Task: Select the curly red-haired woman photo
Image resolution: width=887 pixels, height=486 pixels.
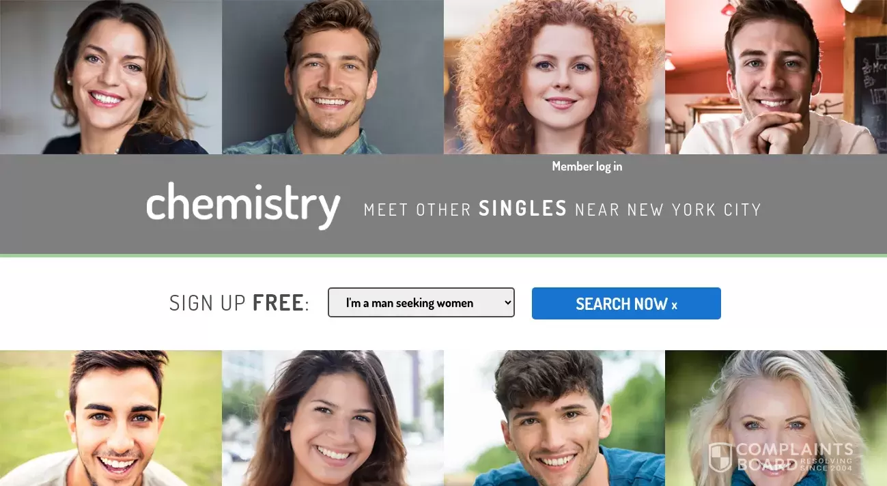Action: [554, 77]
